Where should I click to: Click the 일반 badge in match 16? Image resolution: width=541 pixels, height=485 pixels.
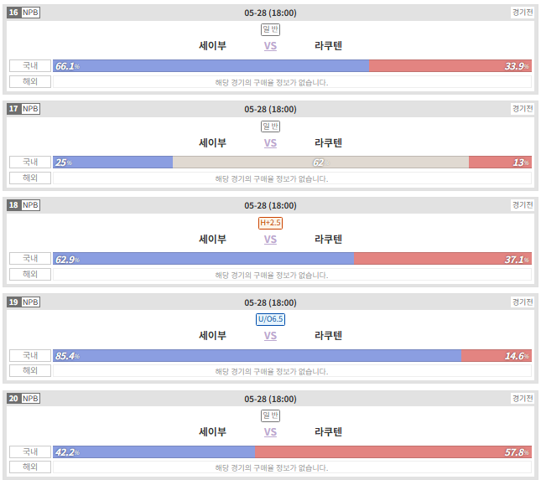click(x=270, y=29)
